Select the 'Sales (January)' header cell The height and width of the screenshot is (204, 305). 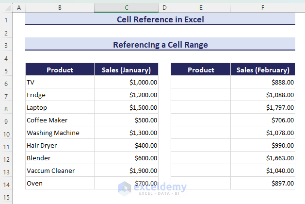(126, 70)
